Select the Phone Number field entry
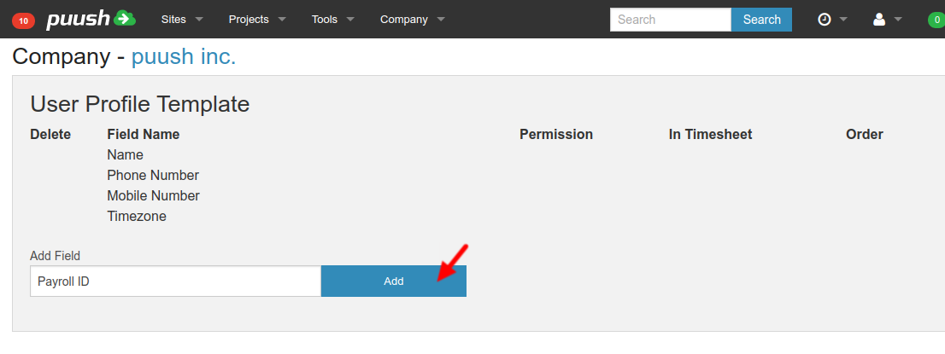945x354 pixels. pyautogui.click(x=153, y=176)
